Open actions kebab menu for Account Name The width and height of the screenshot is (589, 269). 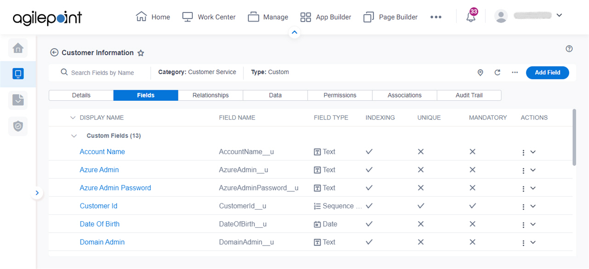(x=524, y=153)
